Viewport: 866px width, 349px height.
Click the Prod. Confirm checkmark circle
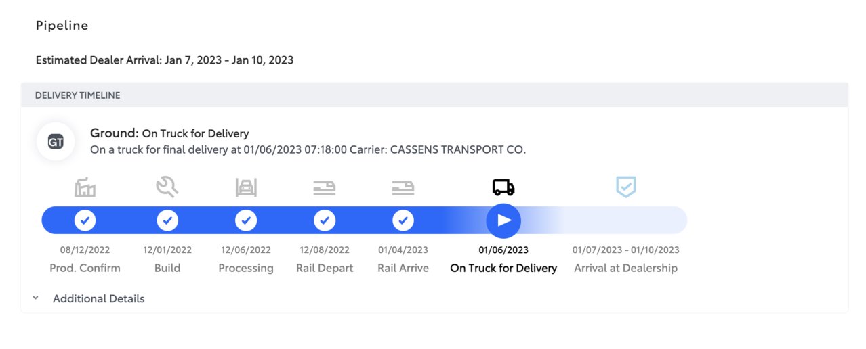(x=85, y=220)
